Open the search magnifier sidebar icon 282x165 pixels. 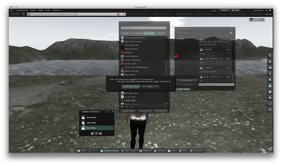270,56
